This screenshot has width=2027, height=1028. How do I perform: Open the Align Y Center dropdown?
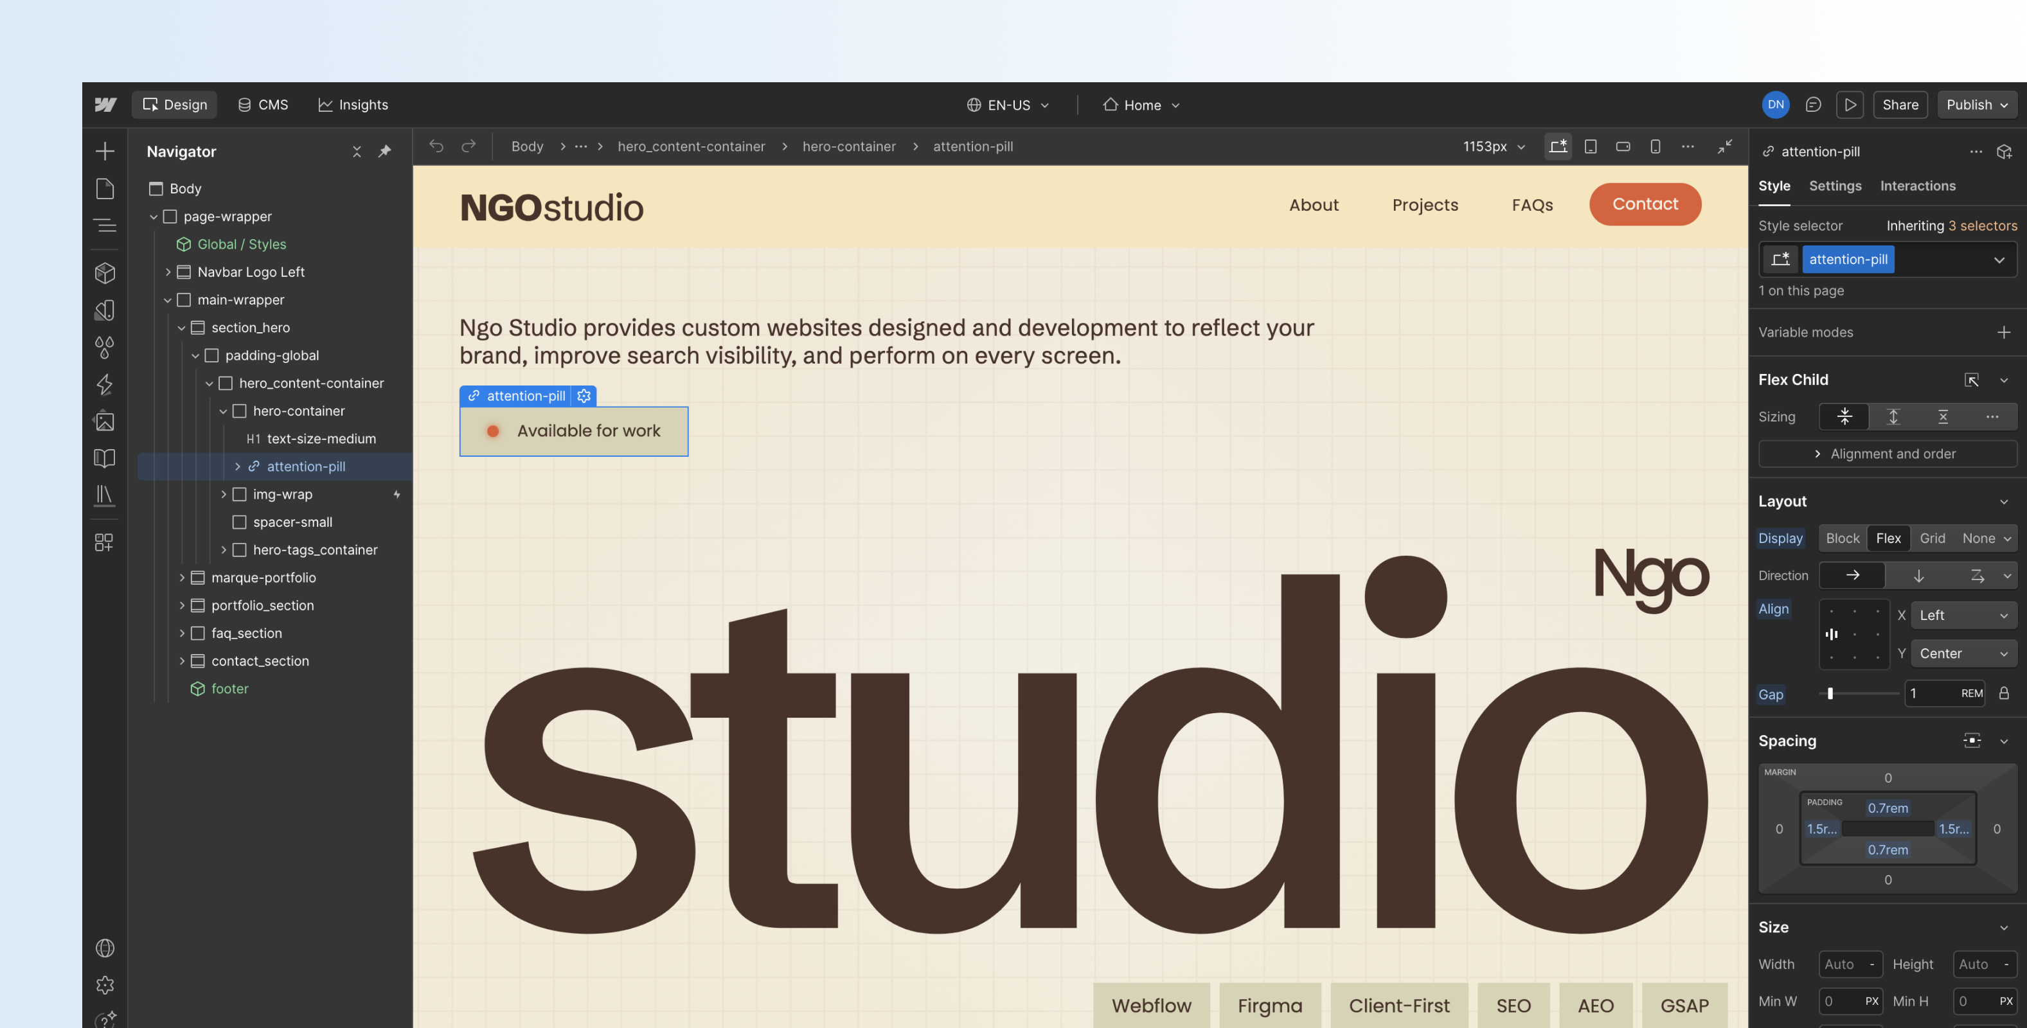click(x=1963, y=653)
